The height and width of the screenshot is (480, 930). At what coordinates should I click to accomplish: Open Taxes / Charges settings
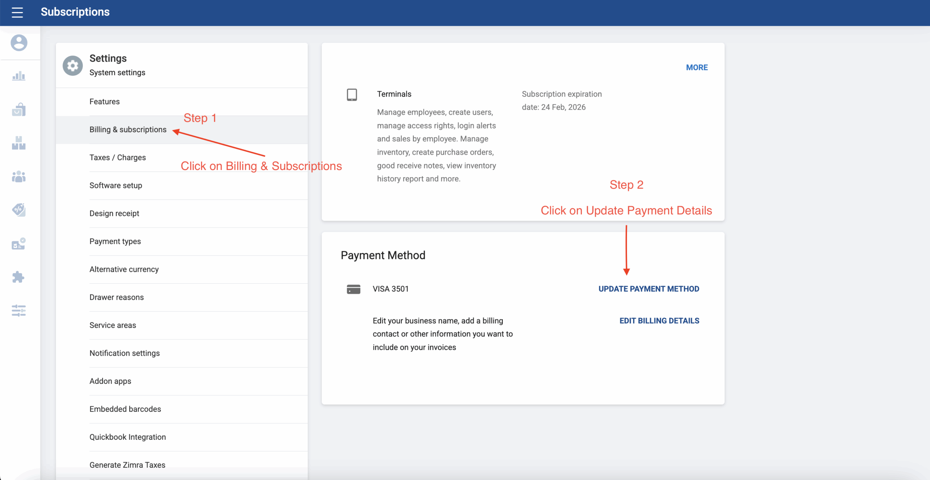pos(117,157)
